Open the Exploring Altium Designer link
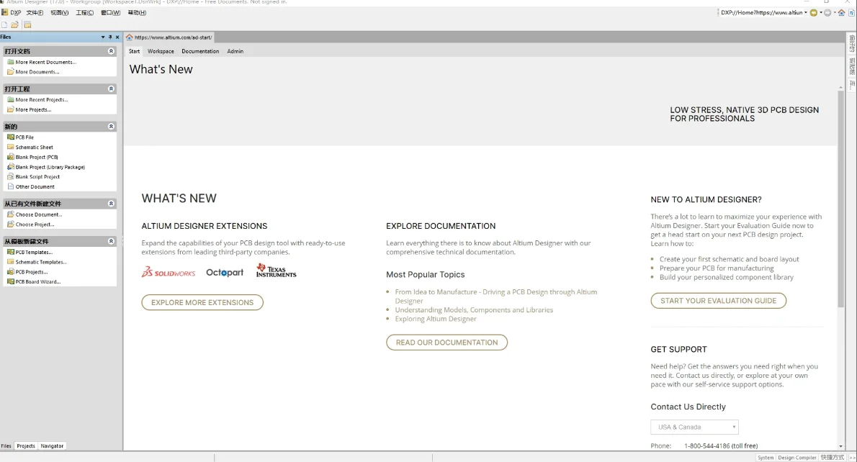This screenshot has height=462, width=857. click(x=436, y=319)
